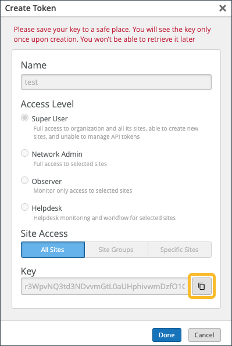Click the Access Level heading
The height and width of the screenshot is (346, 232).
[x=47, y=104]
